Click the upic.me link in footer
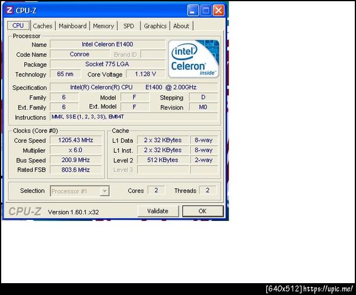Image resolution: width=356 pixels, height=295 pixels. [328, 289]
